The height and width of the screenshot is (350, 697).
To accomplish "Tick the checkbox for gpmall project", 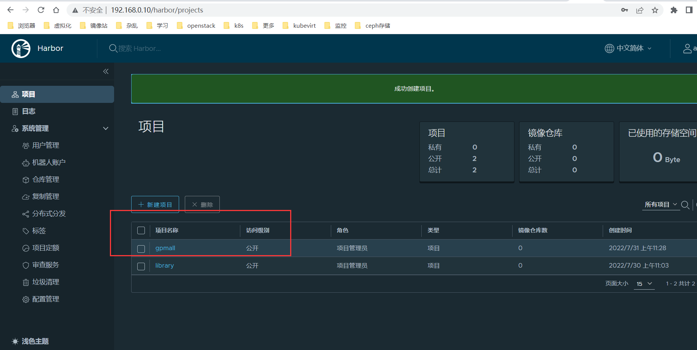I will coord(141,249).
